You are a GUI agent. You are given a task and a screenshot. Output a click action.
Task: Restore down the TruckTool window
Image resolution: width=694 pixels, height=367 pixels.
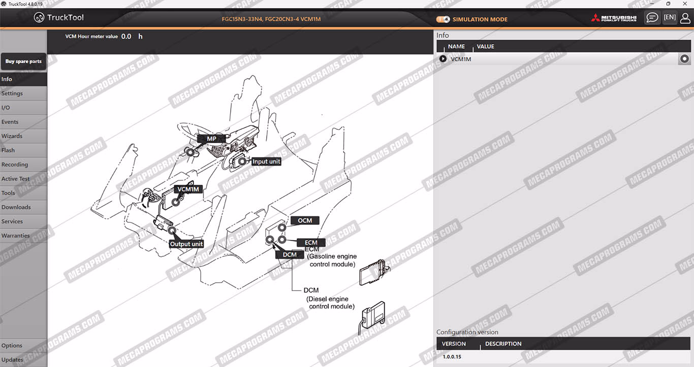[668, 4]
